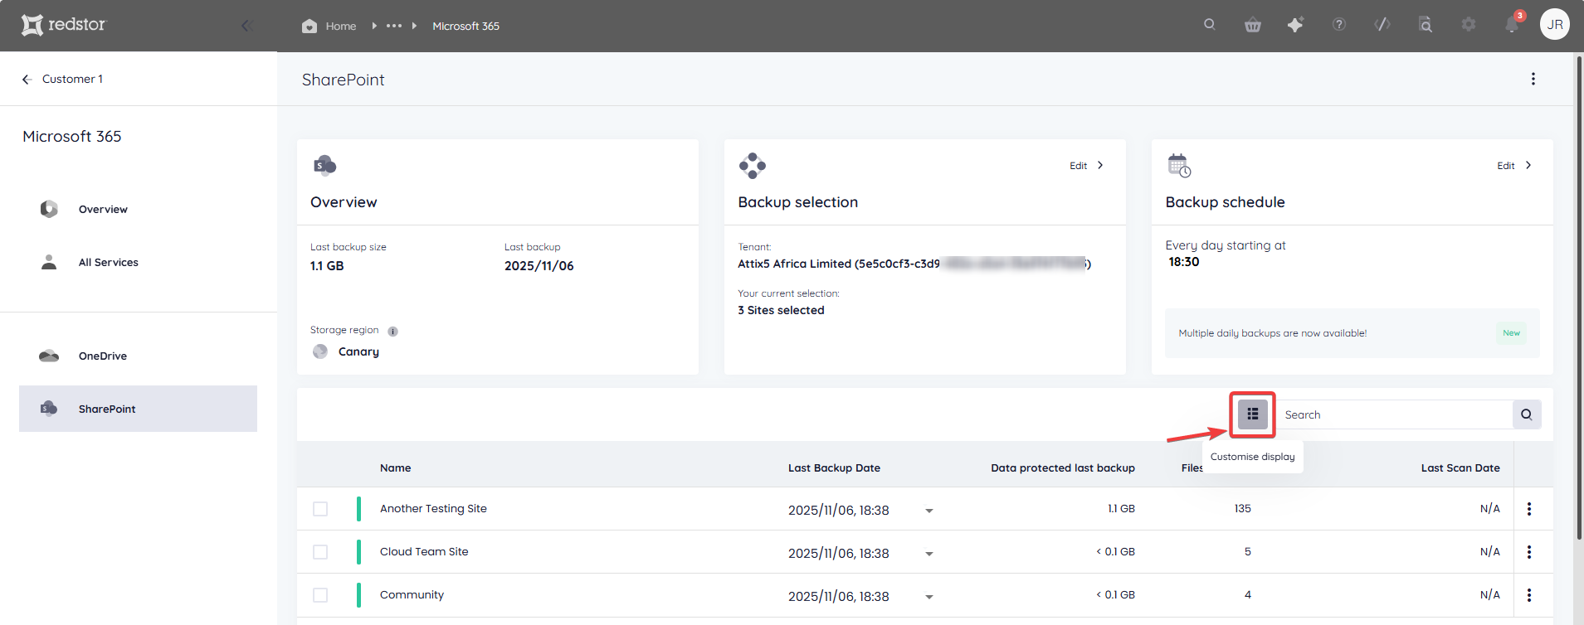Sort by Data protected last backup header
Image resolution: width=1584 pixels, height=625 pixels.
[1063, 468]
